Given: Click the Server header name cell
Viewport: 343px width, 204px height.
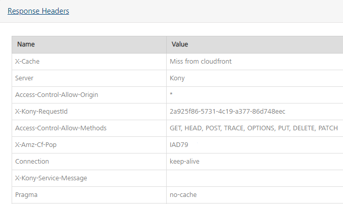Looking at the screenshot, I should (89, 78).
